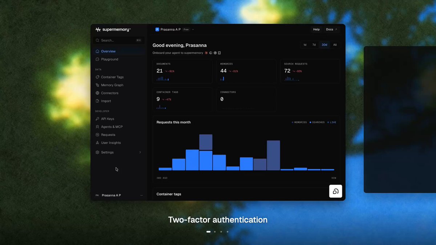Open User Insights via its icon
Screen dimensions: 436x245
pos(97,143)
